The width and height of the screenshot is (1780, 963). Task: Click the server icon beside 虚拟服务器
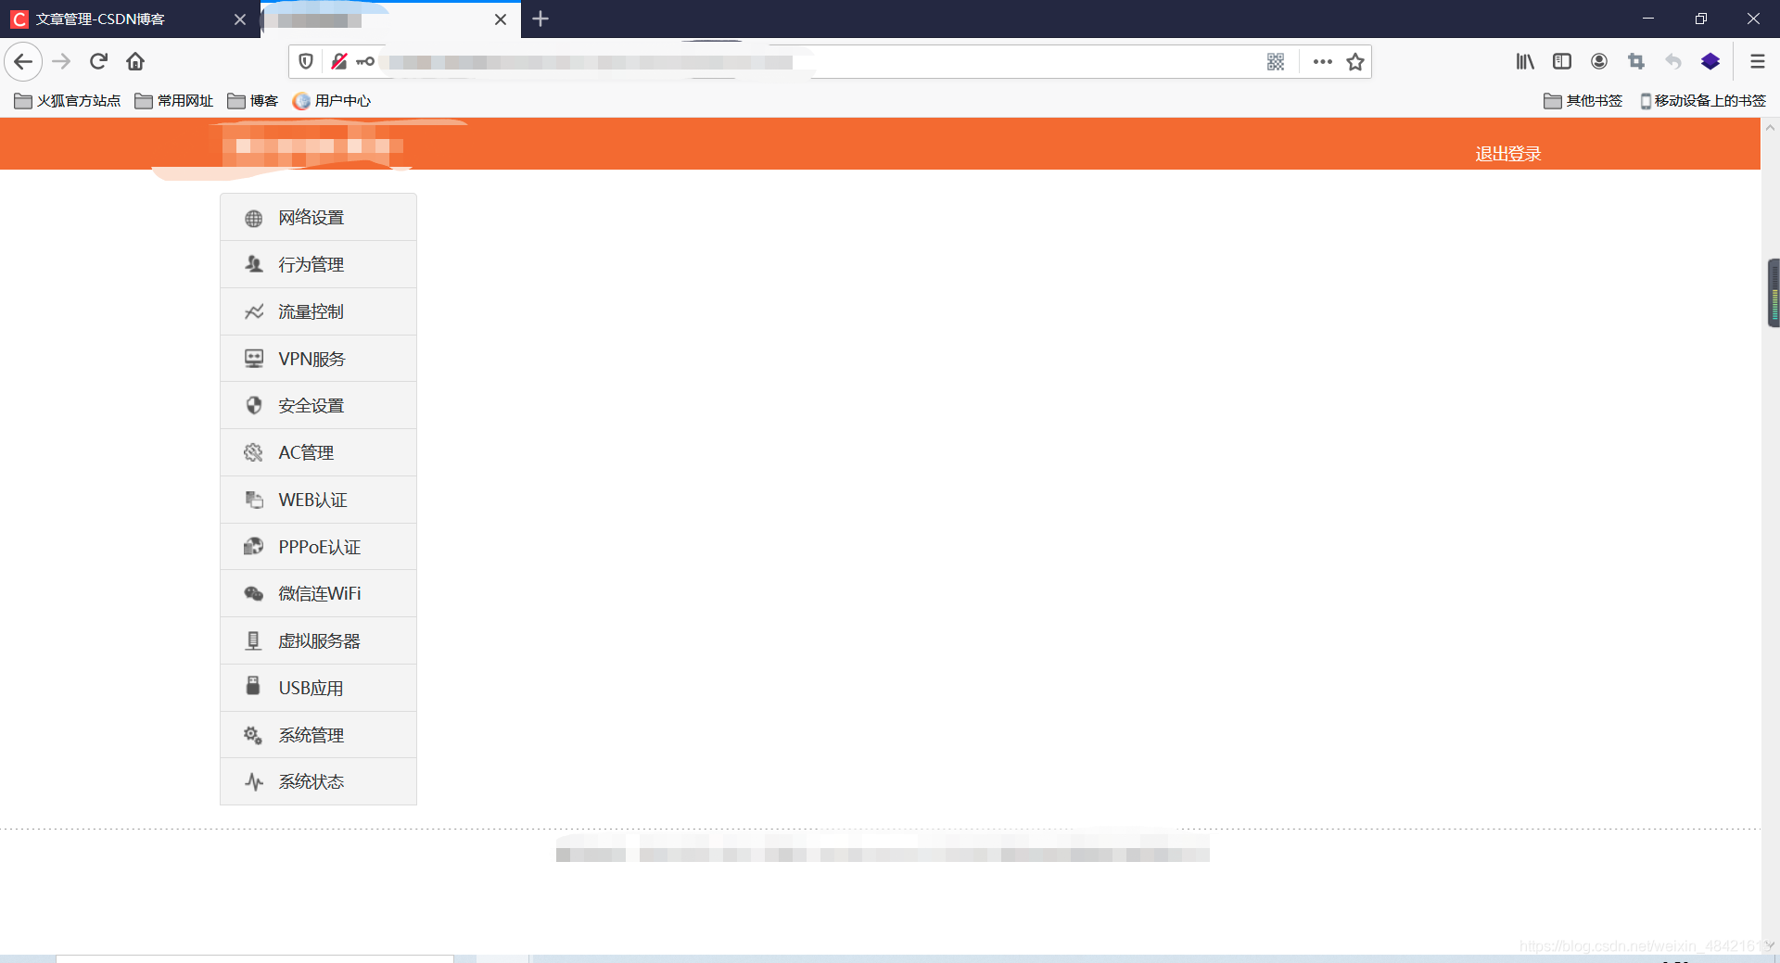pos(254,640)
